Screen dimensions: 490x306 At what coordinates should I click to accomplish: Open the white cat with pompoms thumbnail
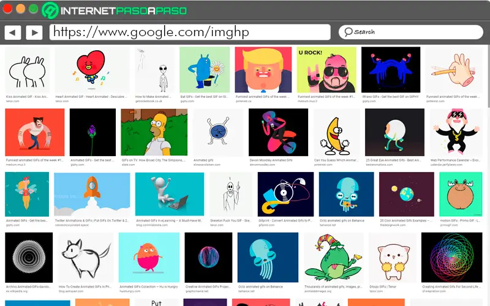(x=393, y=257)
